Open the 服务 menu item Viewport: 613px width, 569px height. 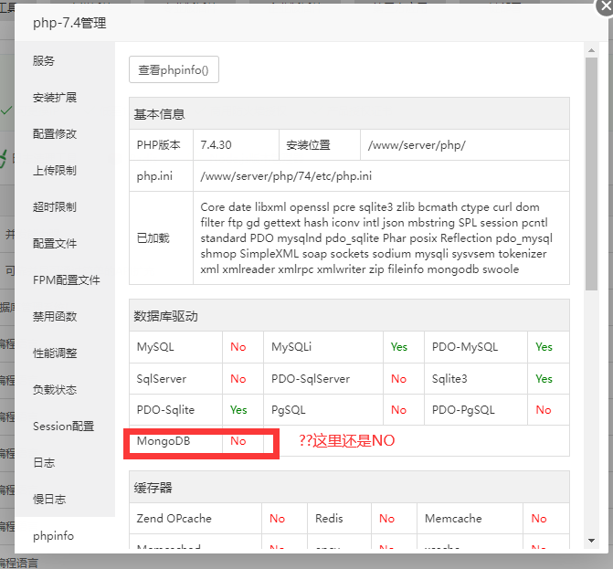pyautogui.click(x=44, y=61)
